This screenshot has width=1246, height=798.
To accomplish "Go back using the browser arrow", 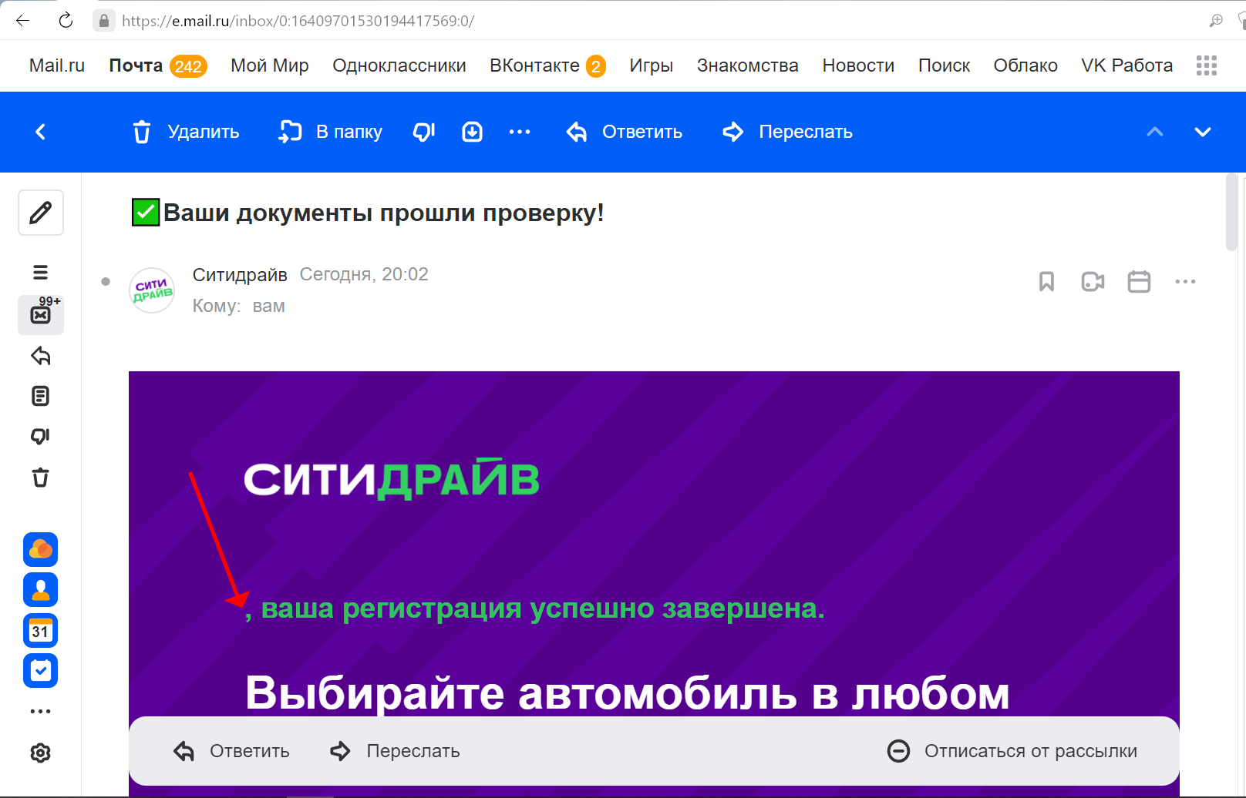I will point(23,21).
